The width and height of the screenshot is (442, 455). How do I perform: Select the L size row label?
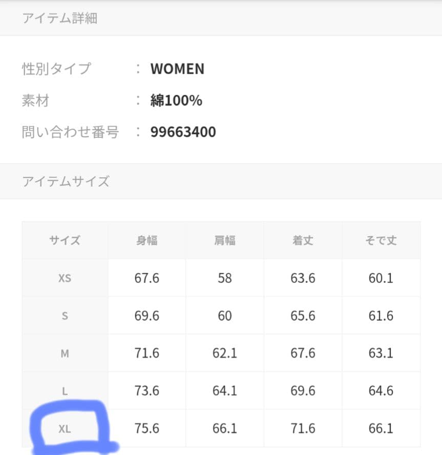65,391
